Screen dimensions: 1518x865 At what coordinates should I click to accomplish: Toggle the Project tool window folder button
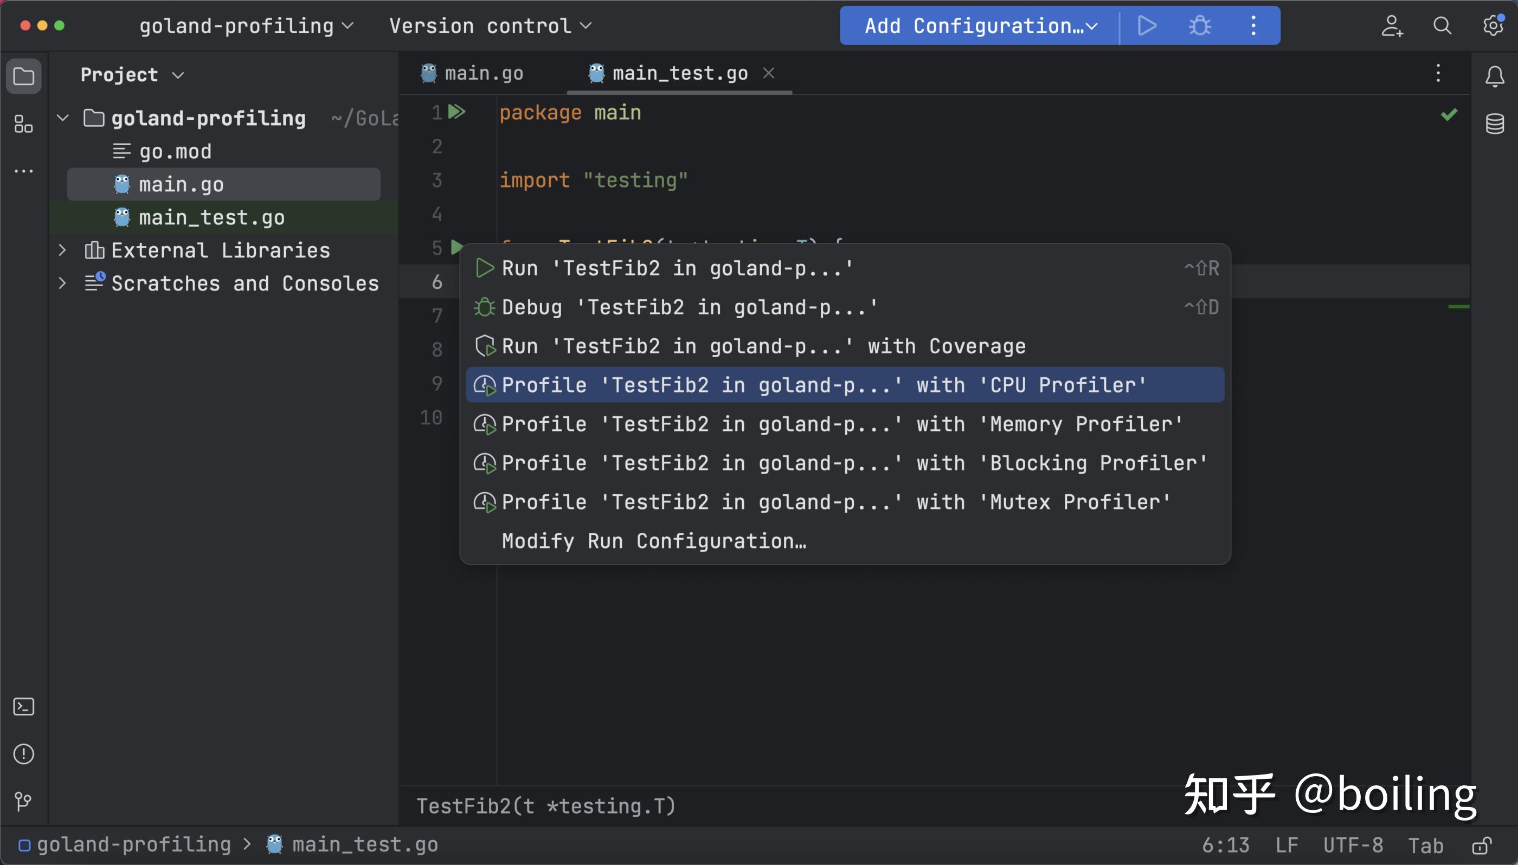click(24, 76)
